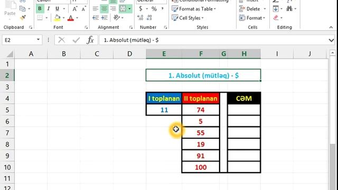The width and height of the screenshot is (338, 190).
Task: Open the Font Color dropdown arrow
Action: point(77,17)
